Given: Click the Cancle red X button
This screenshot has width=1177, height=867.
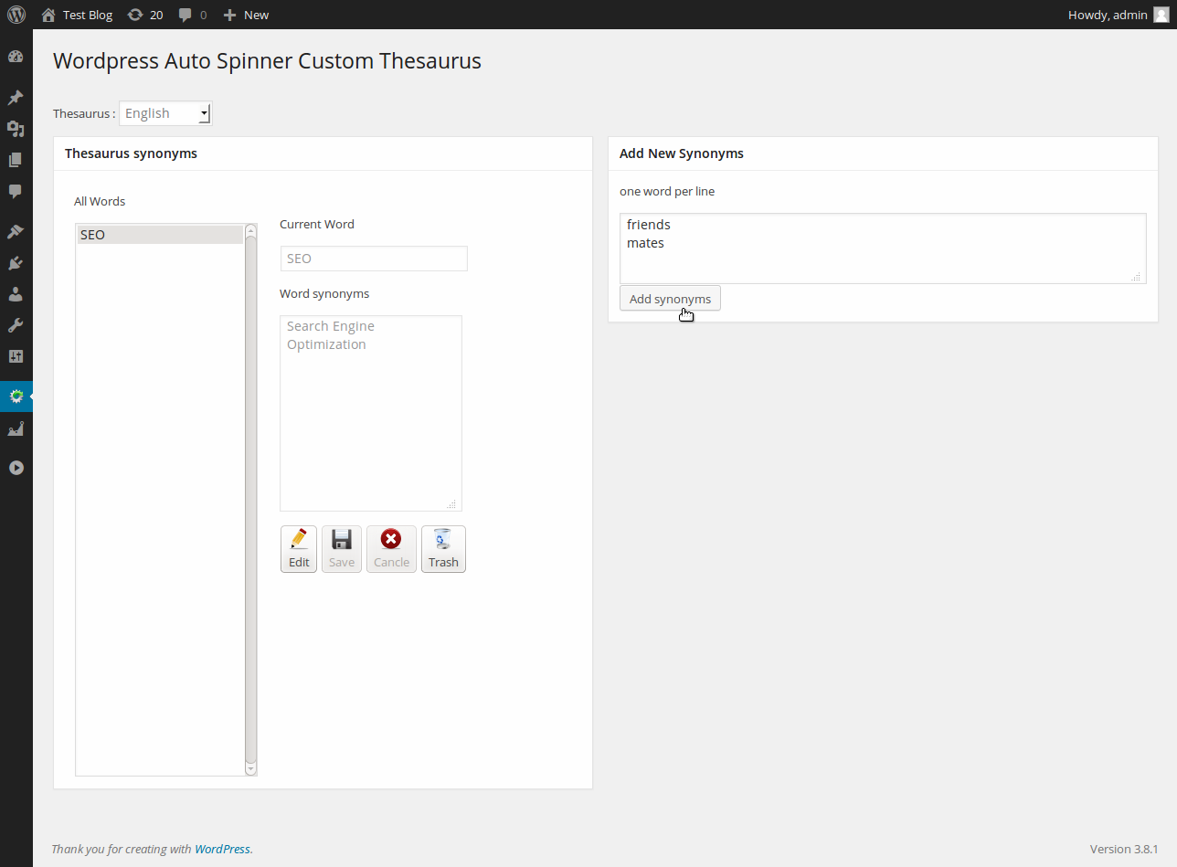Looking at the screenshot, I should point(391,549).
